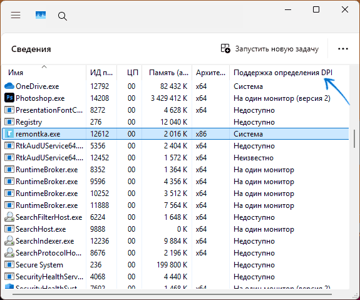Click the Secure System process icon
Image resolution: width=360 pixels, height=300 pixels.
[9, 265]
